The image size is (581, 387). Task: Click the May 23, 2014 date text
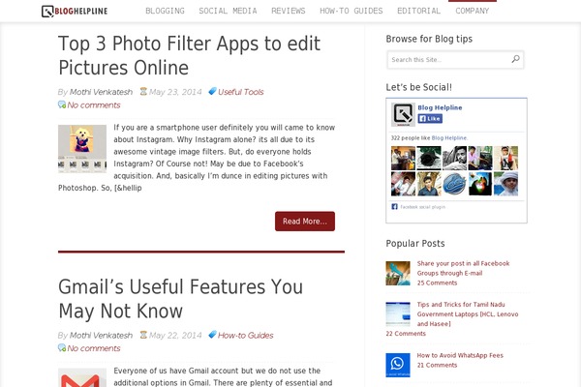pos(175,92)
